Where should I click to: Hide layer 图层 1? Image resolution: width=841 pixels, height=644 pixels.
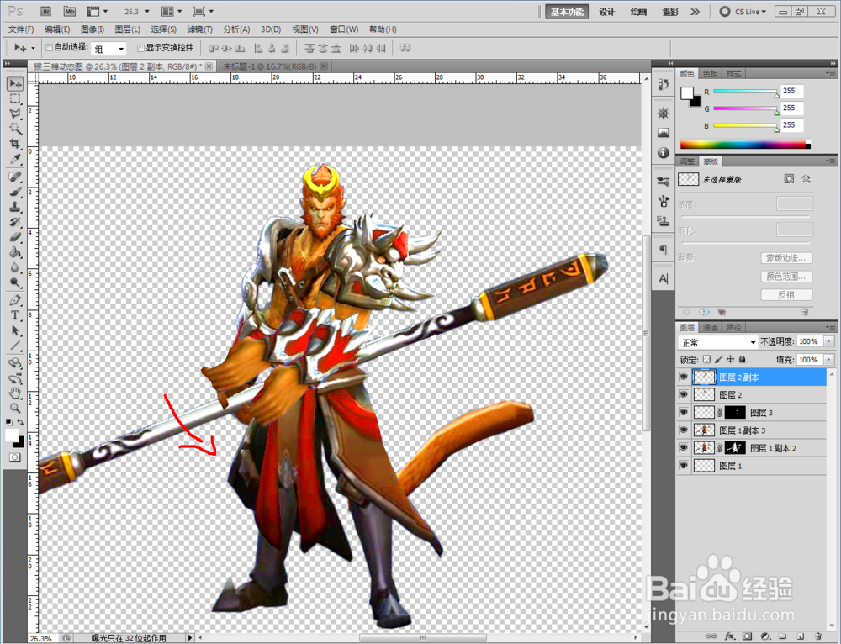click(x=683, y=466)
